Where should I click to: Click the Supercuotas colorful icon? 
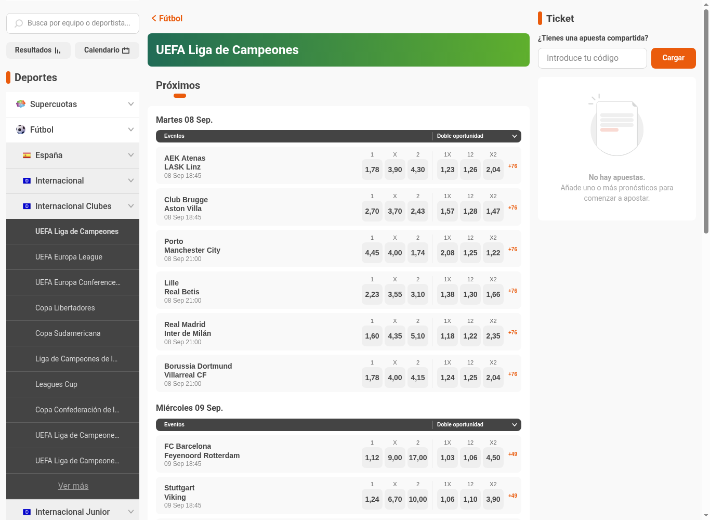tap(21, 104)
